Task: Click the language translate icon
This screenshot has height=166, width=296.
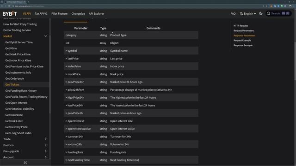Action: [x=241, y=13]
